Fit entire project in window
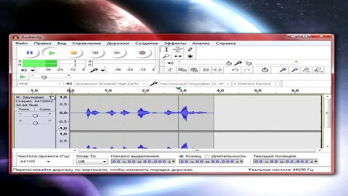This screenshot has width=348, height=196. pyautogui.click(x=318, y=70)
